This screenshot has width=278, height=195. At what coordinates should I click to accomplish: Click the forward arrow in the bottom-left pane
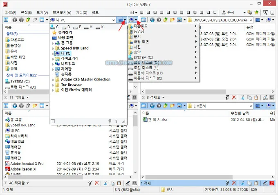(21, 106)
